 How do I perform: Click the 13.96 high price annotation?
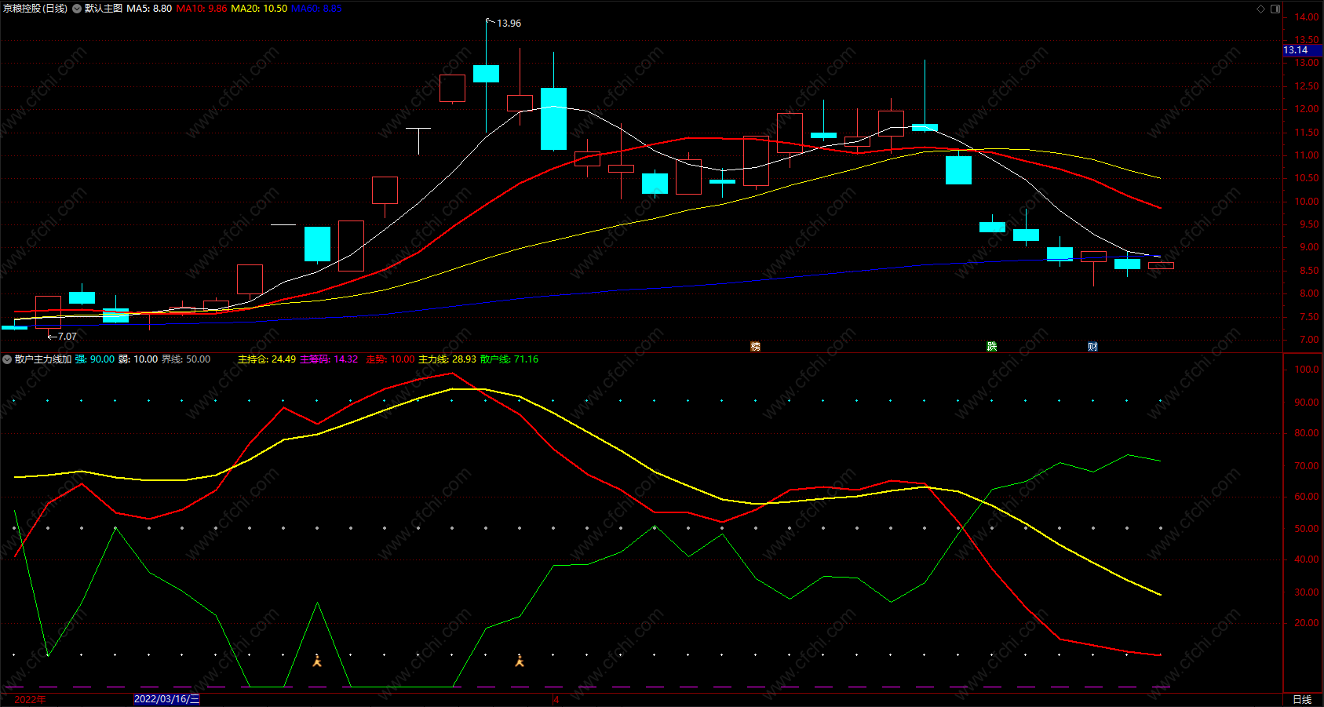click(x=509, y=24)
